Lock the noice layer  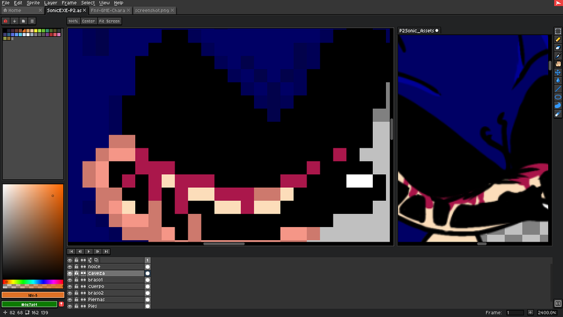coord(76,267)
